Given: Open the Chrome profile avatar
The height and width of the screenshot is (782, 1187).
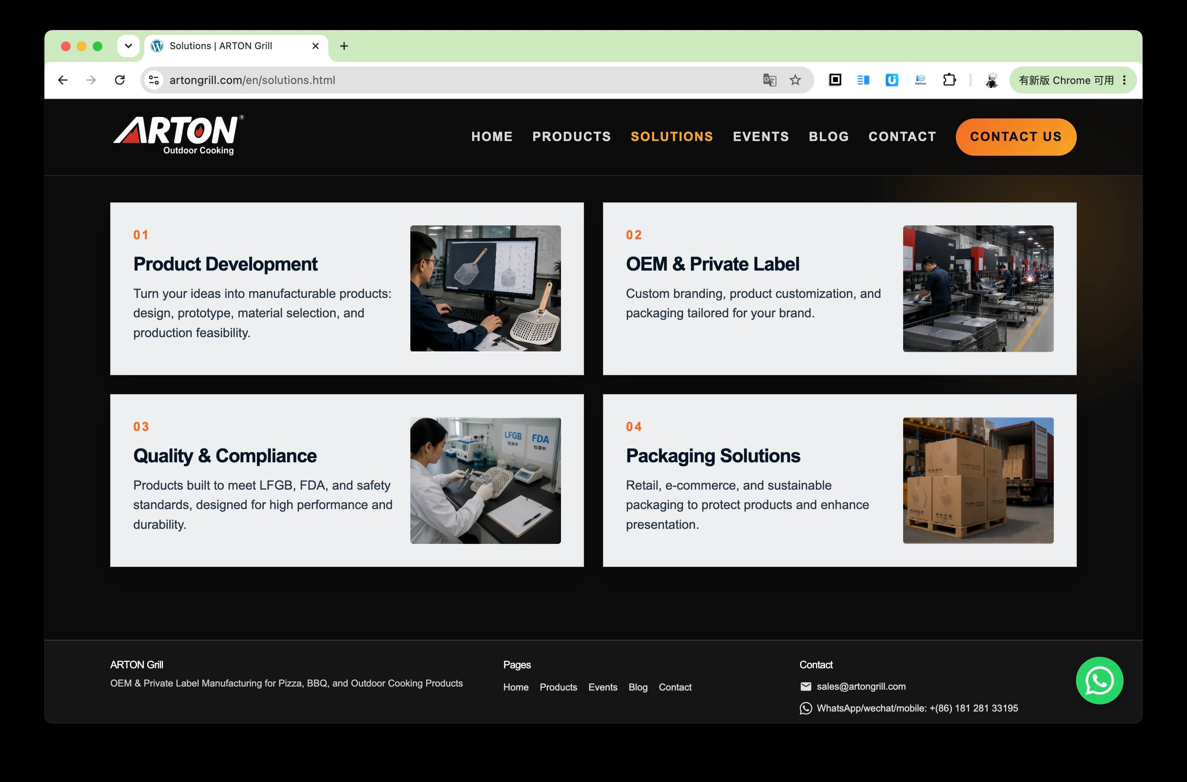Looking at the screenshot, I should (x=992, y=80).
